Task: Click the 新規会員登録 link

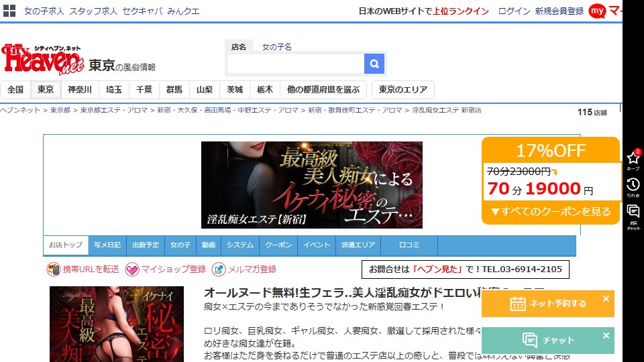Action: [x=559, y=11]
